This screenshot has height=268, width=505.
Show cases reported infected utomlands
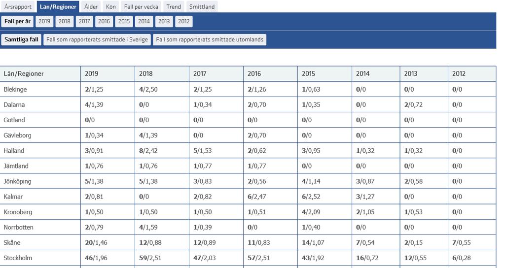click(x=210, y=39)
